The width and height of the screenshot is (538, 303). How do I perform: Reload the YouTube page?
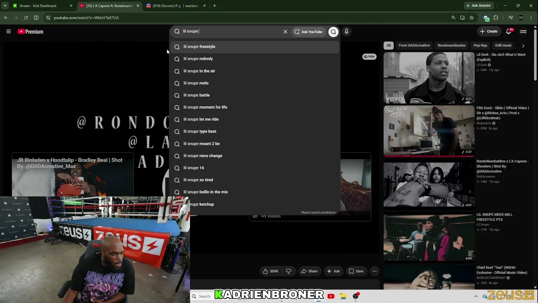point(26,18)
